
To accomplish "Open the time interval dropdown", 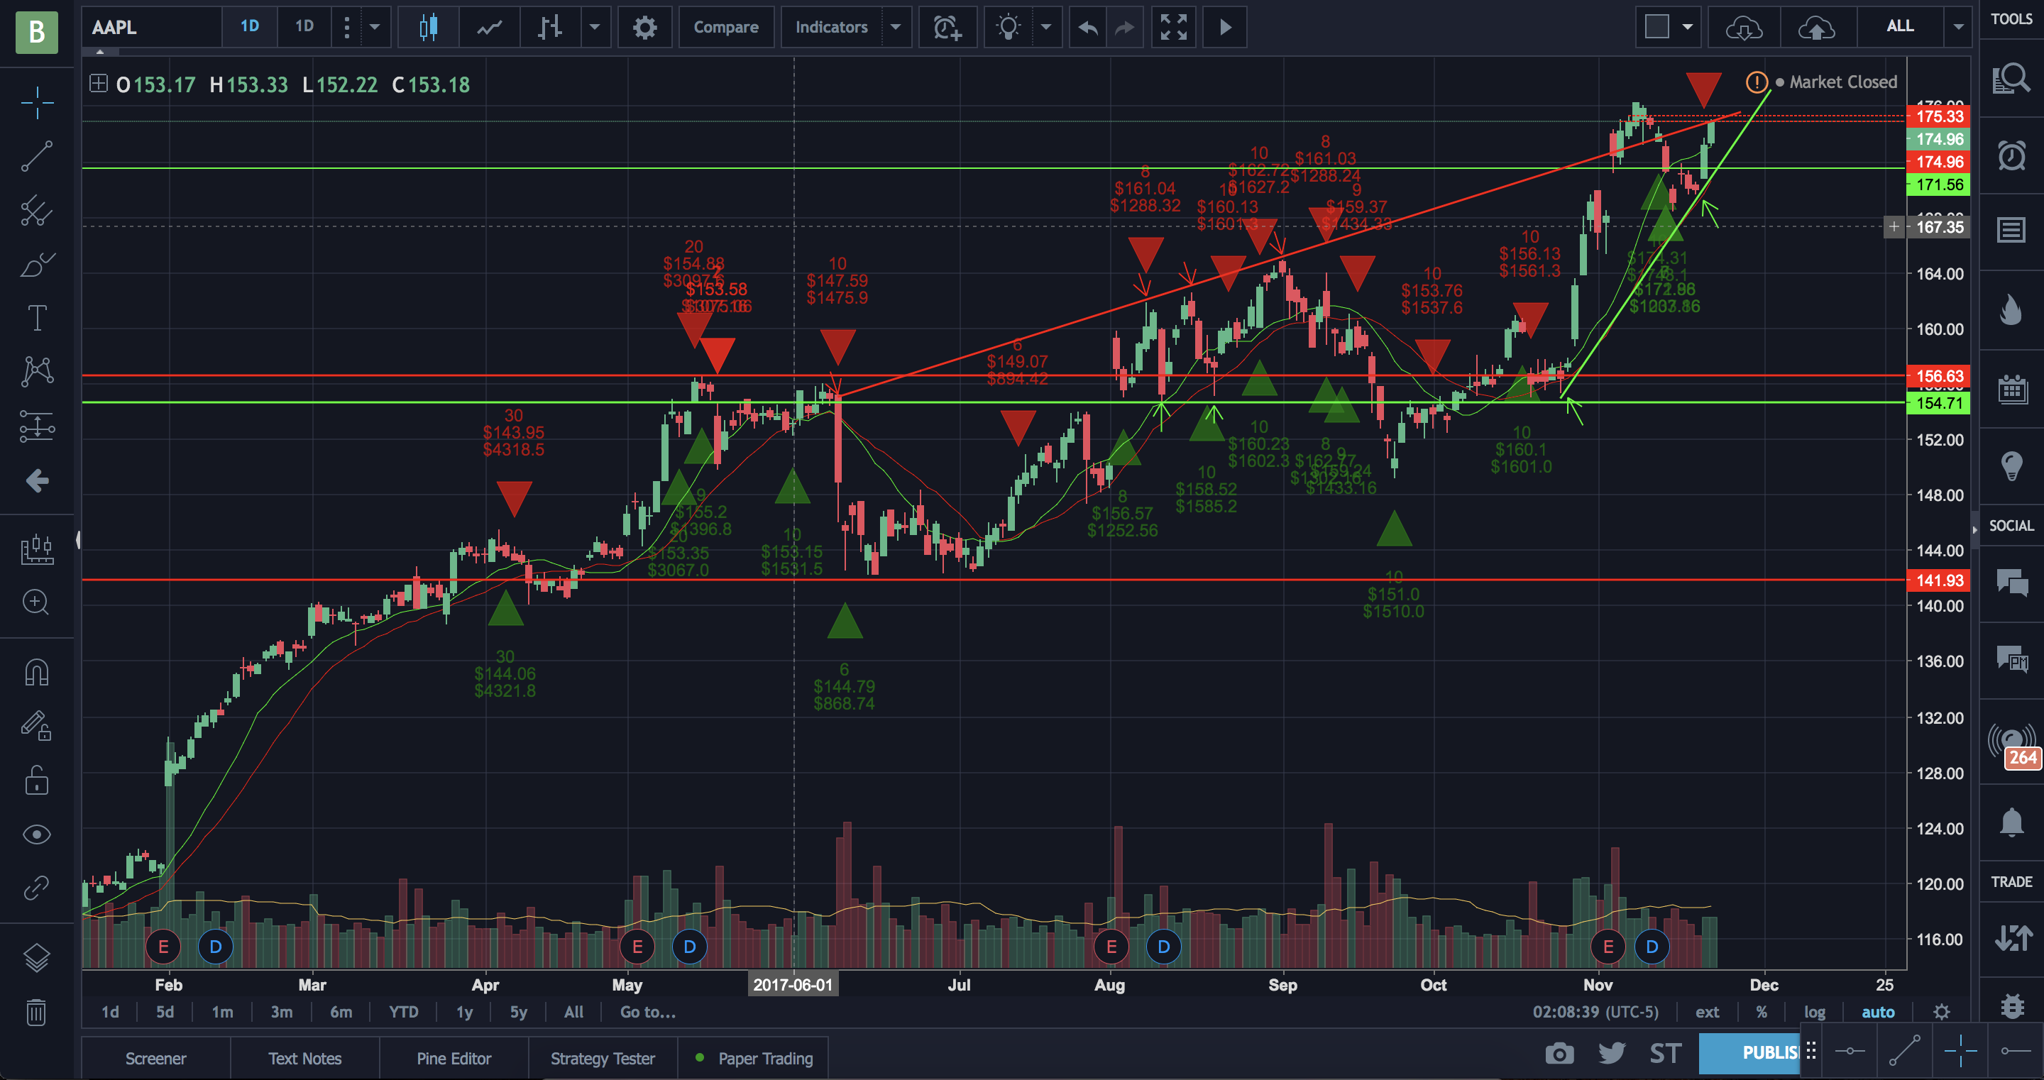I will click(375, 28).
